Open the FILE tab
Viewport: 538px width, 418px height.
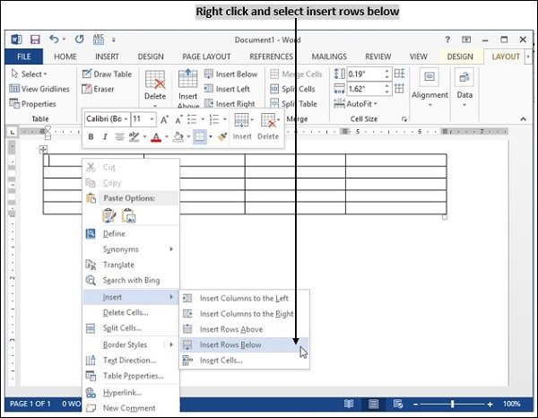point(23,57)
